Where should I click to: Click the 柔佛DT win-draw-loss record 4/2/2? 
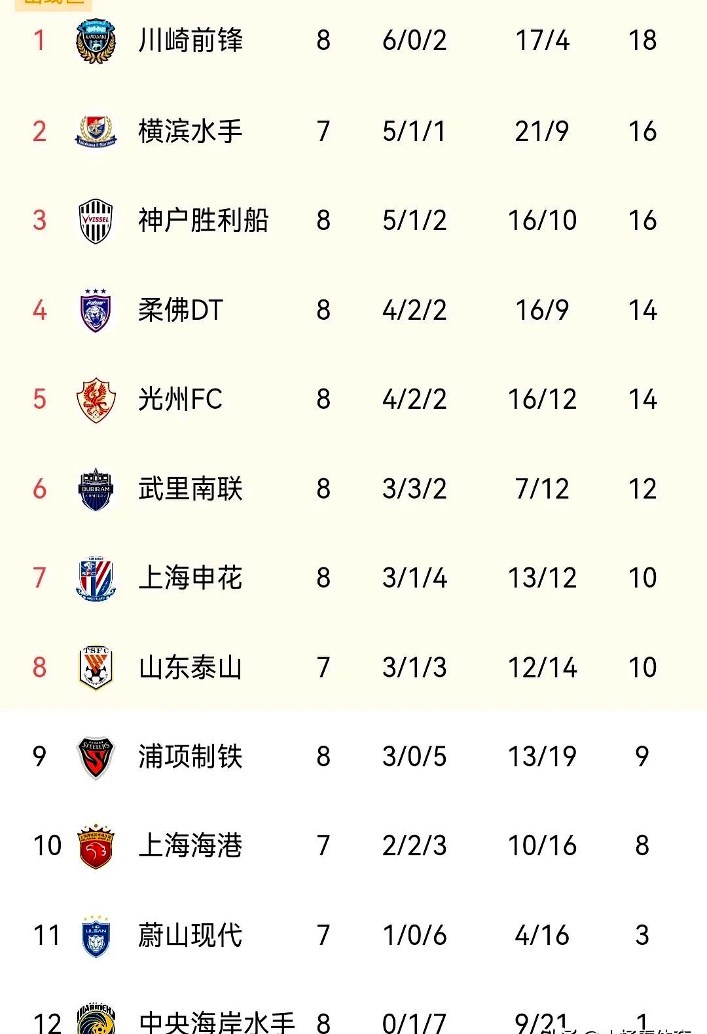coord(414,310)
